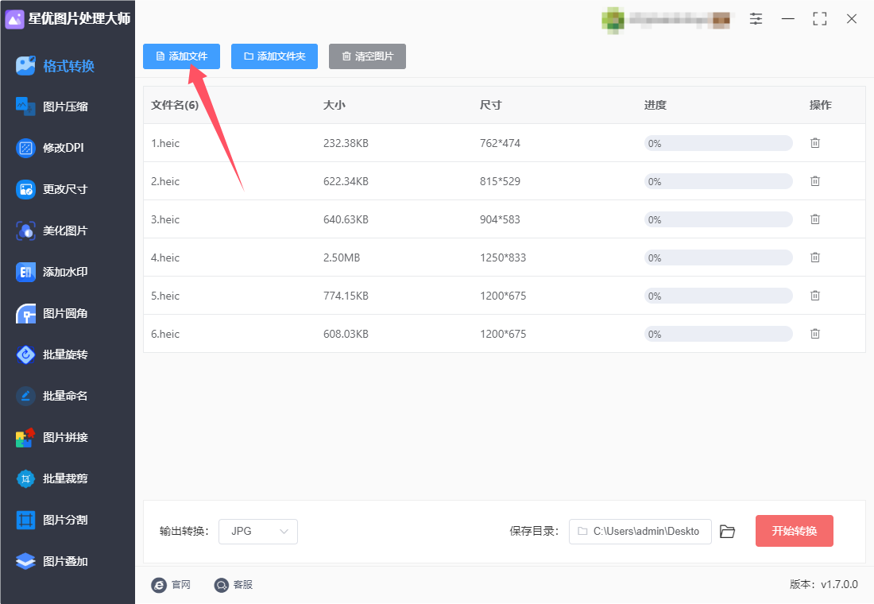Click the 尺寸 column header
Screen dimensions: 874x604
[x=491, y=105]
